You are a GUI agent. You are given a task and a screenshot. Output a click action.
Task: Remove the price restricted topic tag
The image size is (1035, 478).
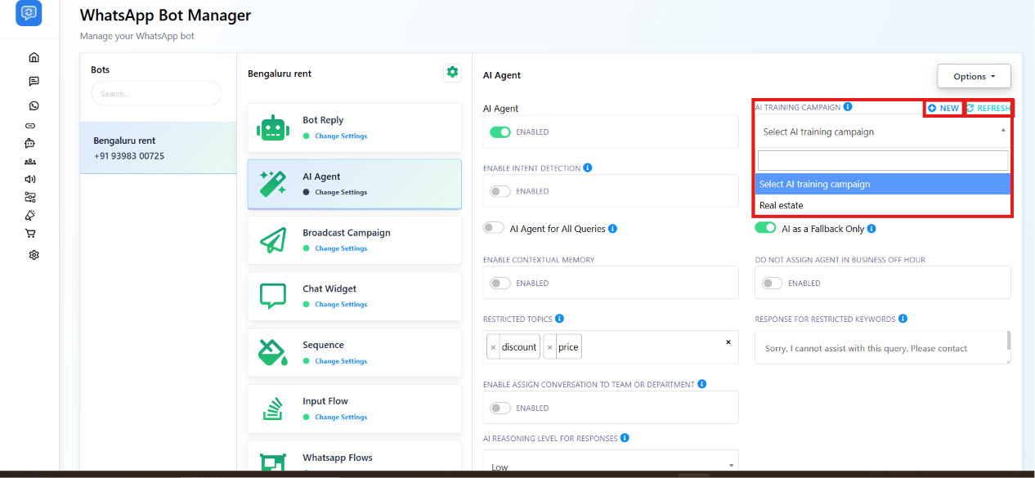tap(549, 347)
